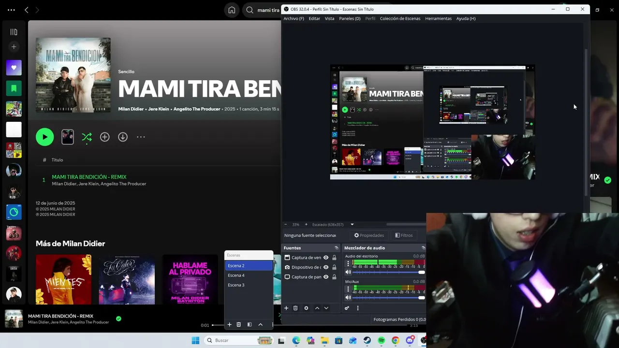Move the source down in Fuentes
The image size is (619, 348).
click(x=326, y=308)
